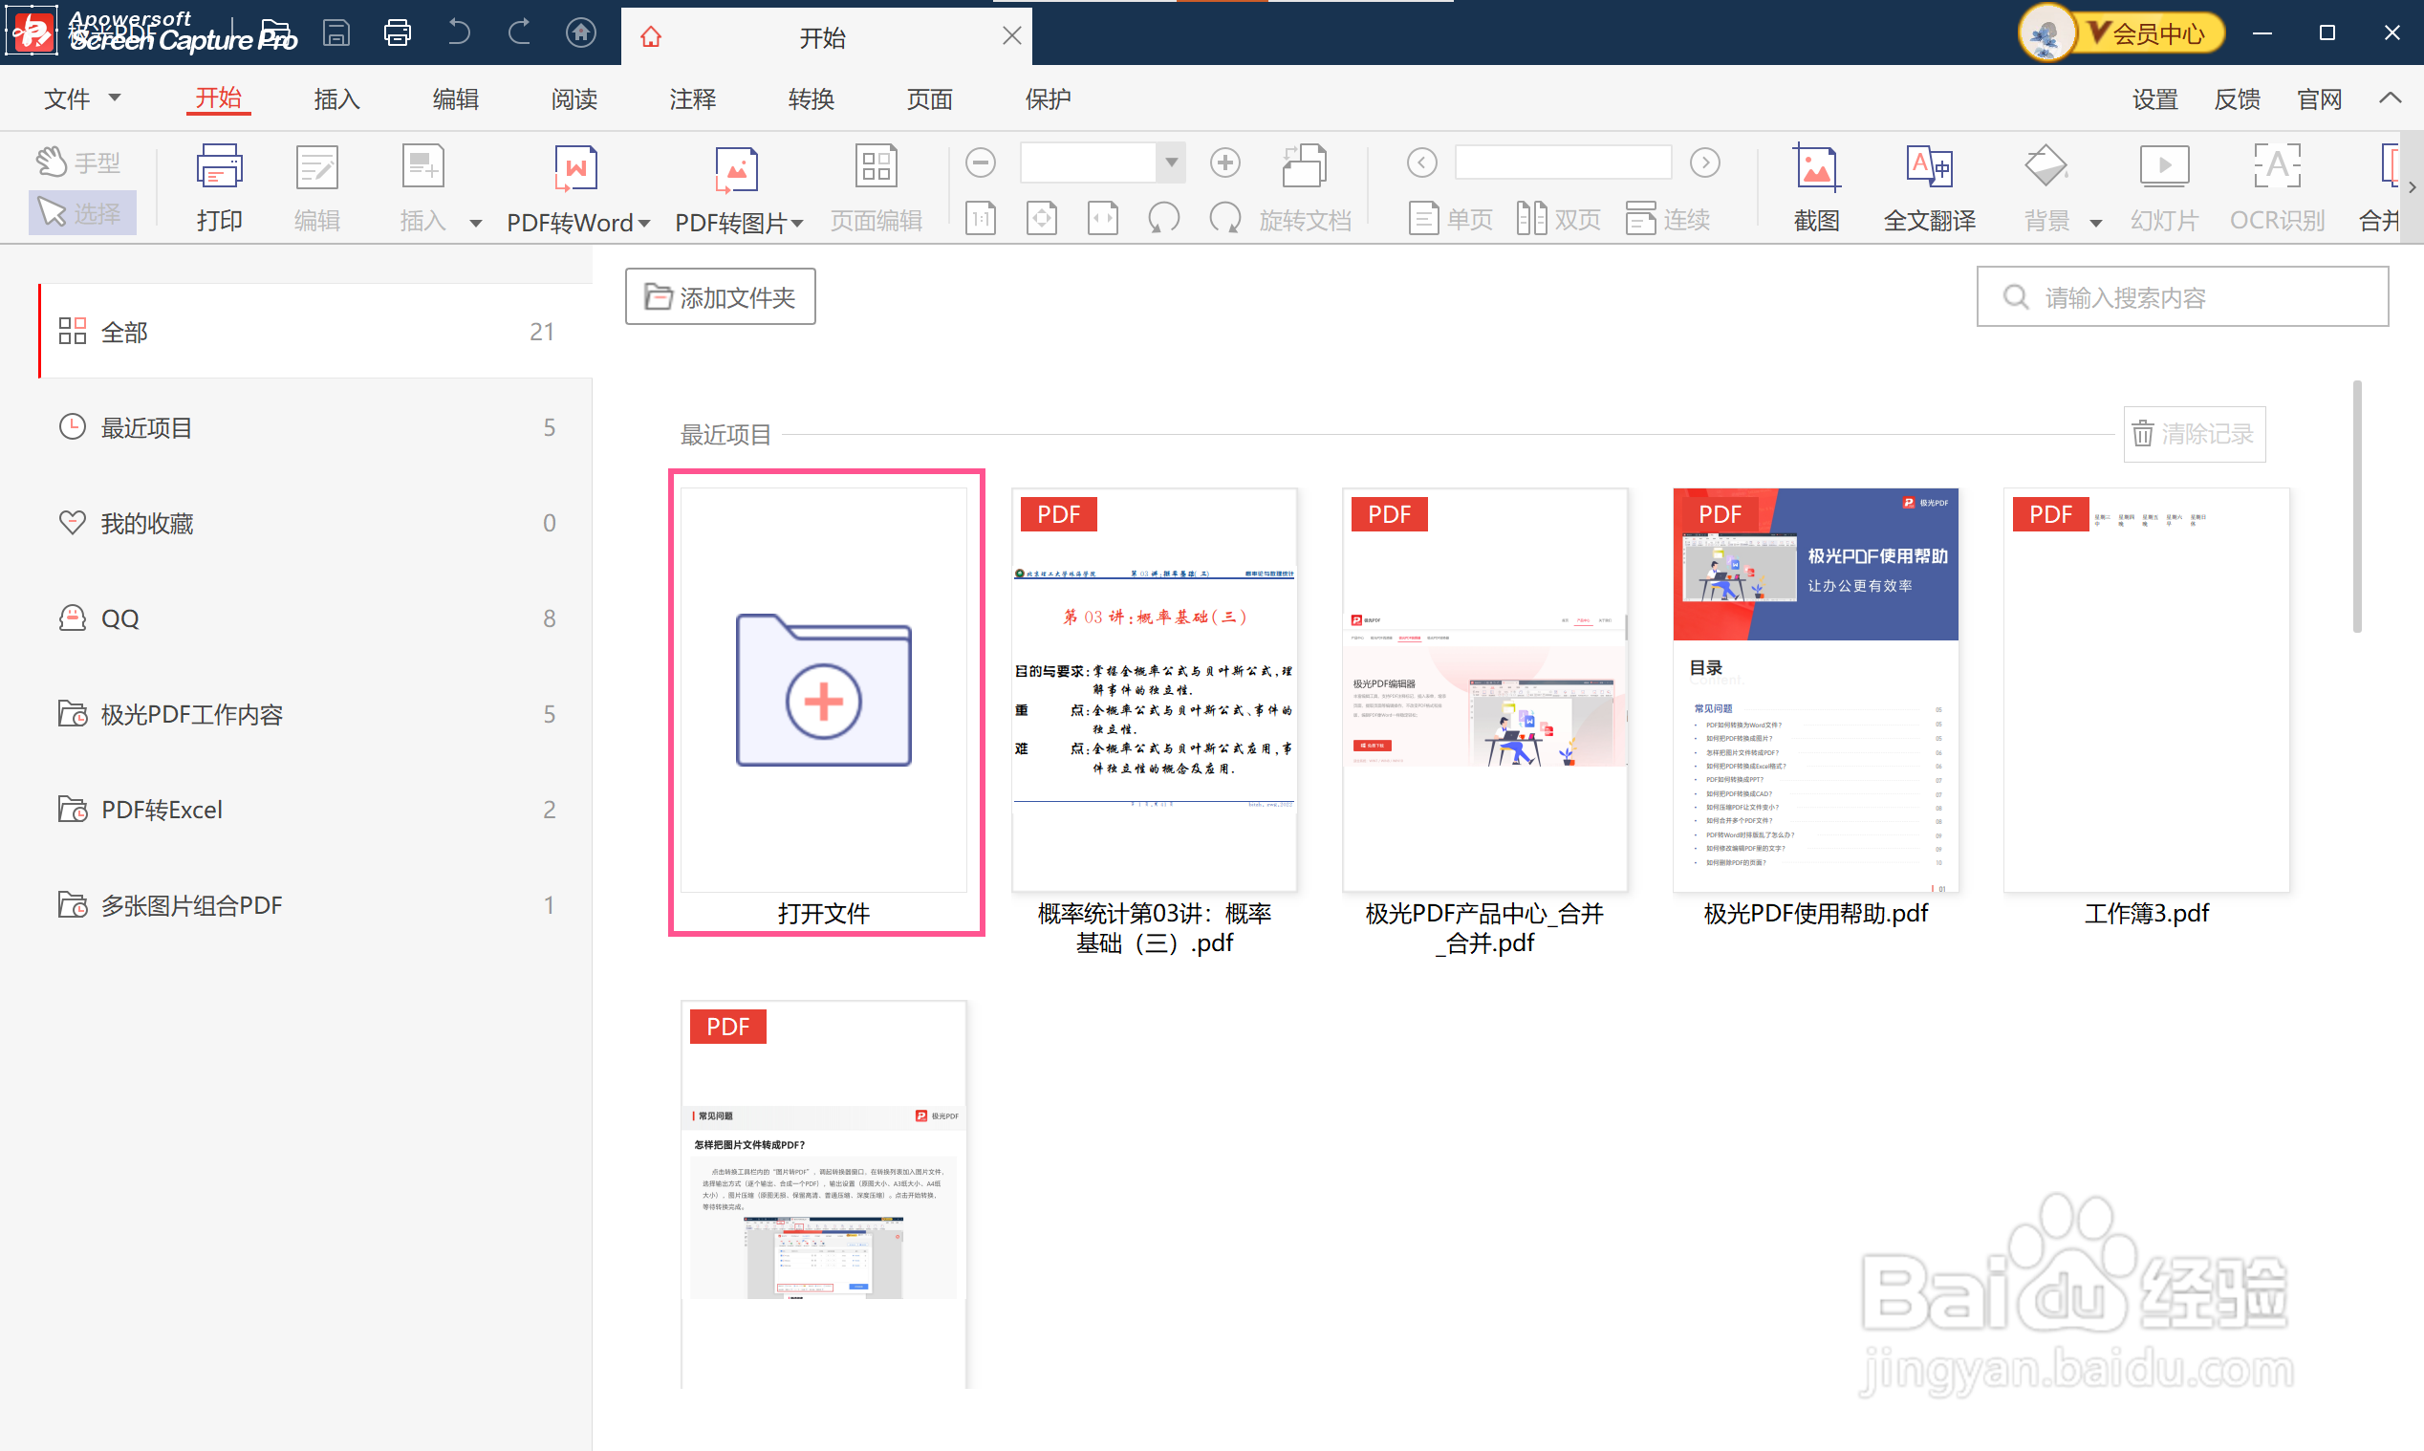Click the Print icon in ribbon
The height and width of the screenshot is (1451, 2424).
[219, 168]
